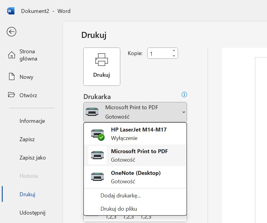Decrease copies with the down arrow
This screenshot has width=267, height=223.
pos(174,56)
